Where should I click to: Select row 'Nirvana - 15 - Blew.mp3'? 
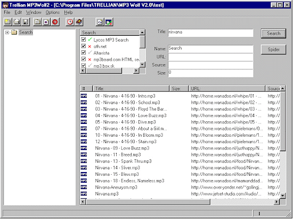click(x=117, y=174)
